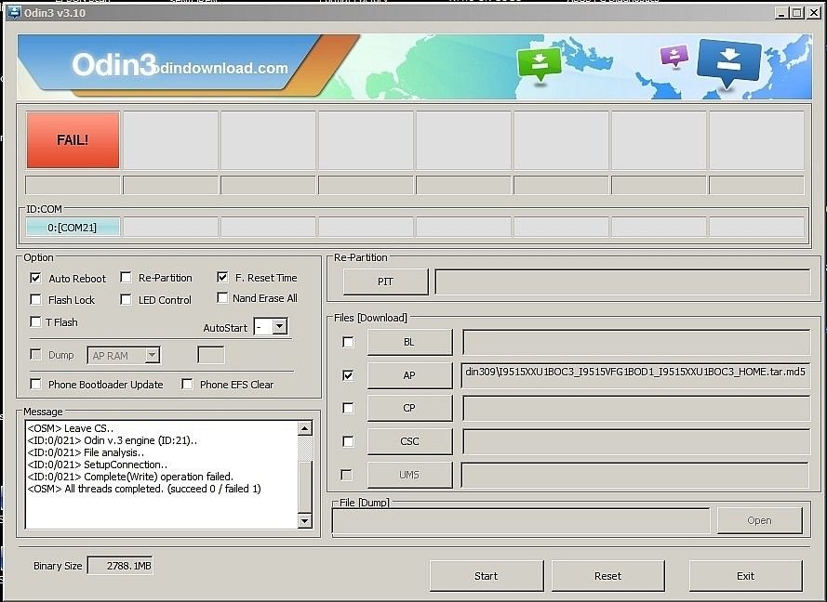Click the File Dump path field

[x=521, y=521]
